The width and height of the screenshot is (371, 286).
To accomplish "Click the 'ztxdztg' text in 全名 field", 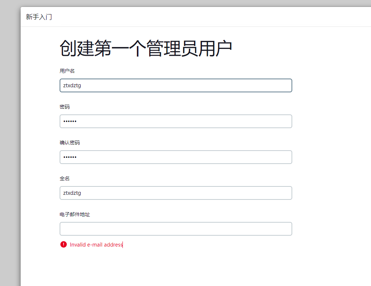I will [72, 193].
